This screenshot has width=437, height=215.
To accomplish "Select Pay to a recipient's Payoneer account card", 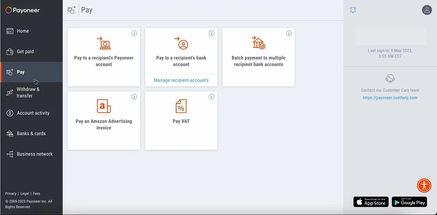I will tap(104, 57).
